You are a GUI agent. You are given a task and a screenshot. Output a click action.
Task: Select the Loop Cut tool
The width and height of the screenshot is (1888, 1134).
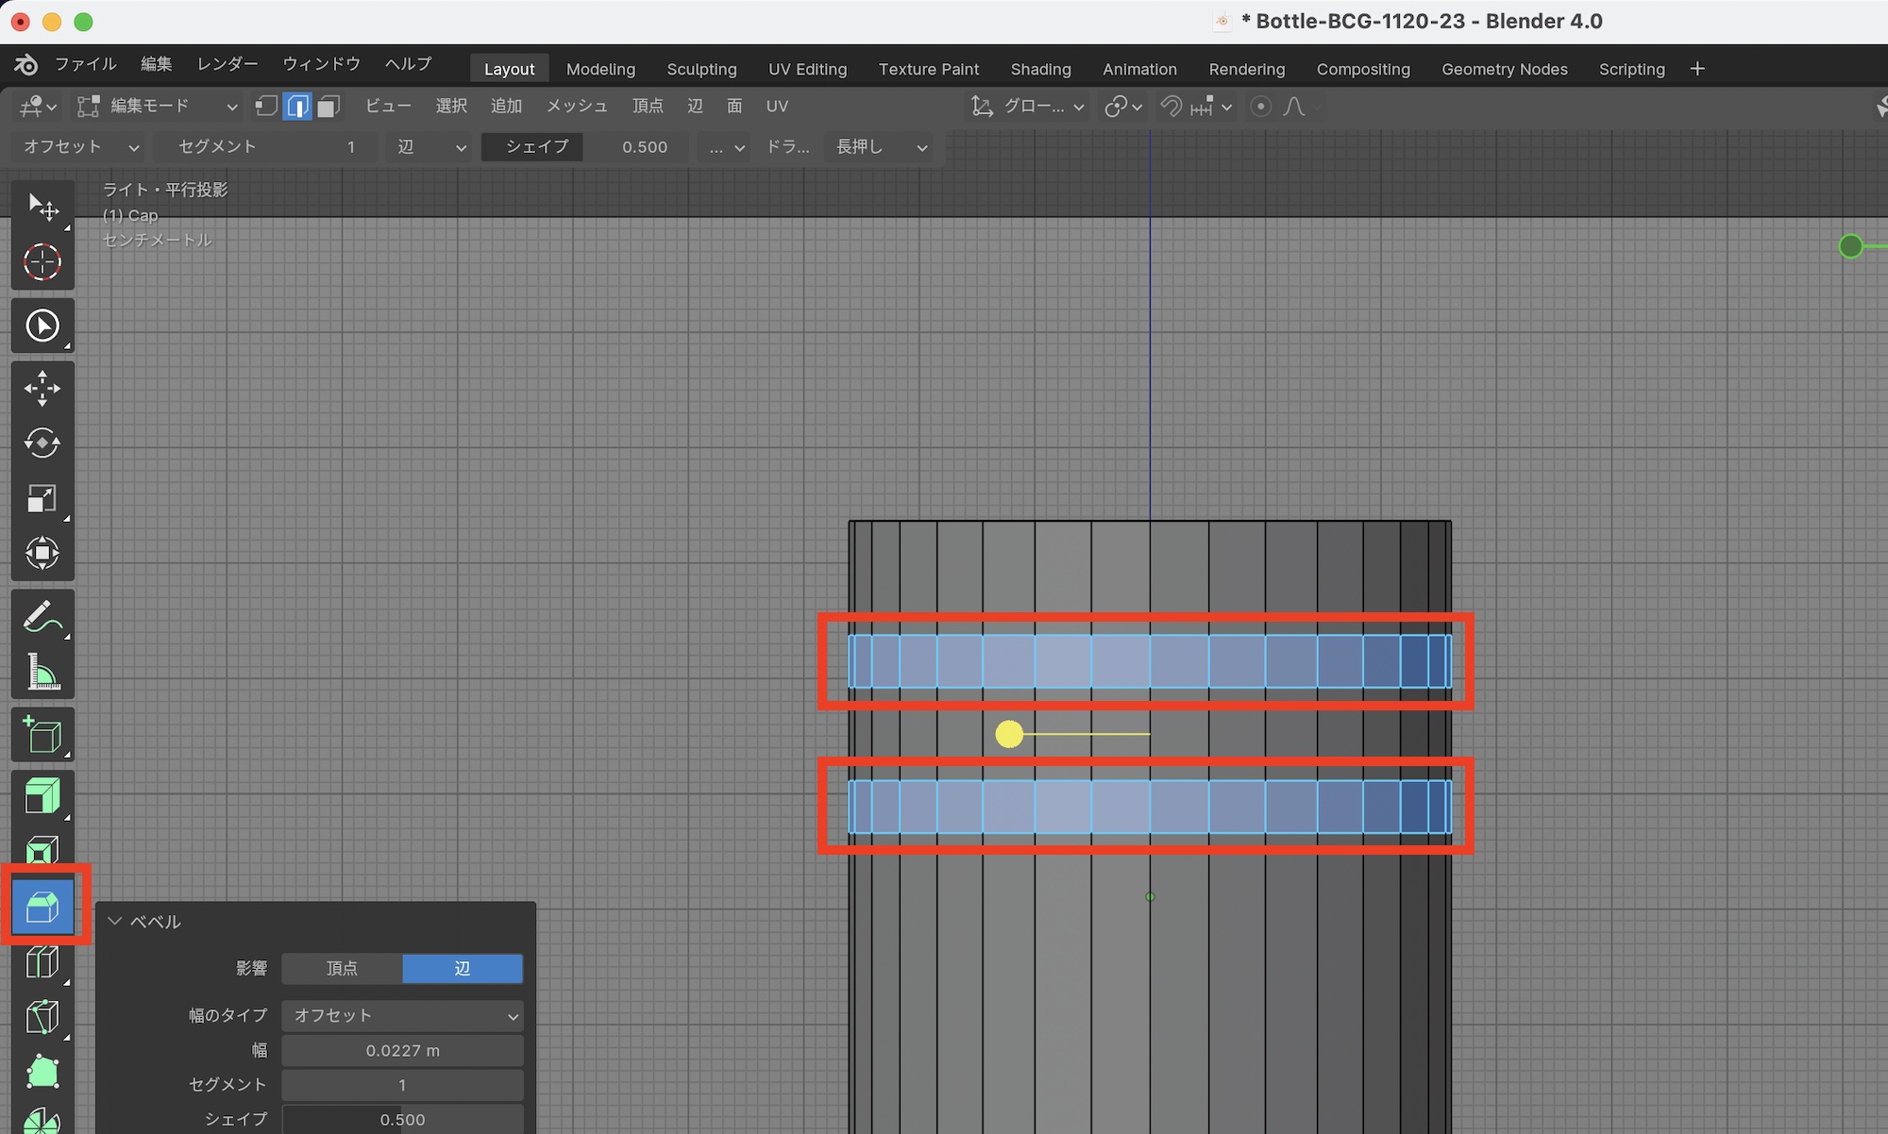(x=42, y=962)
